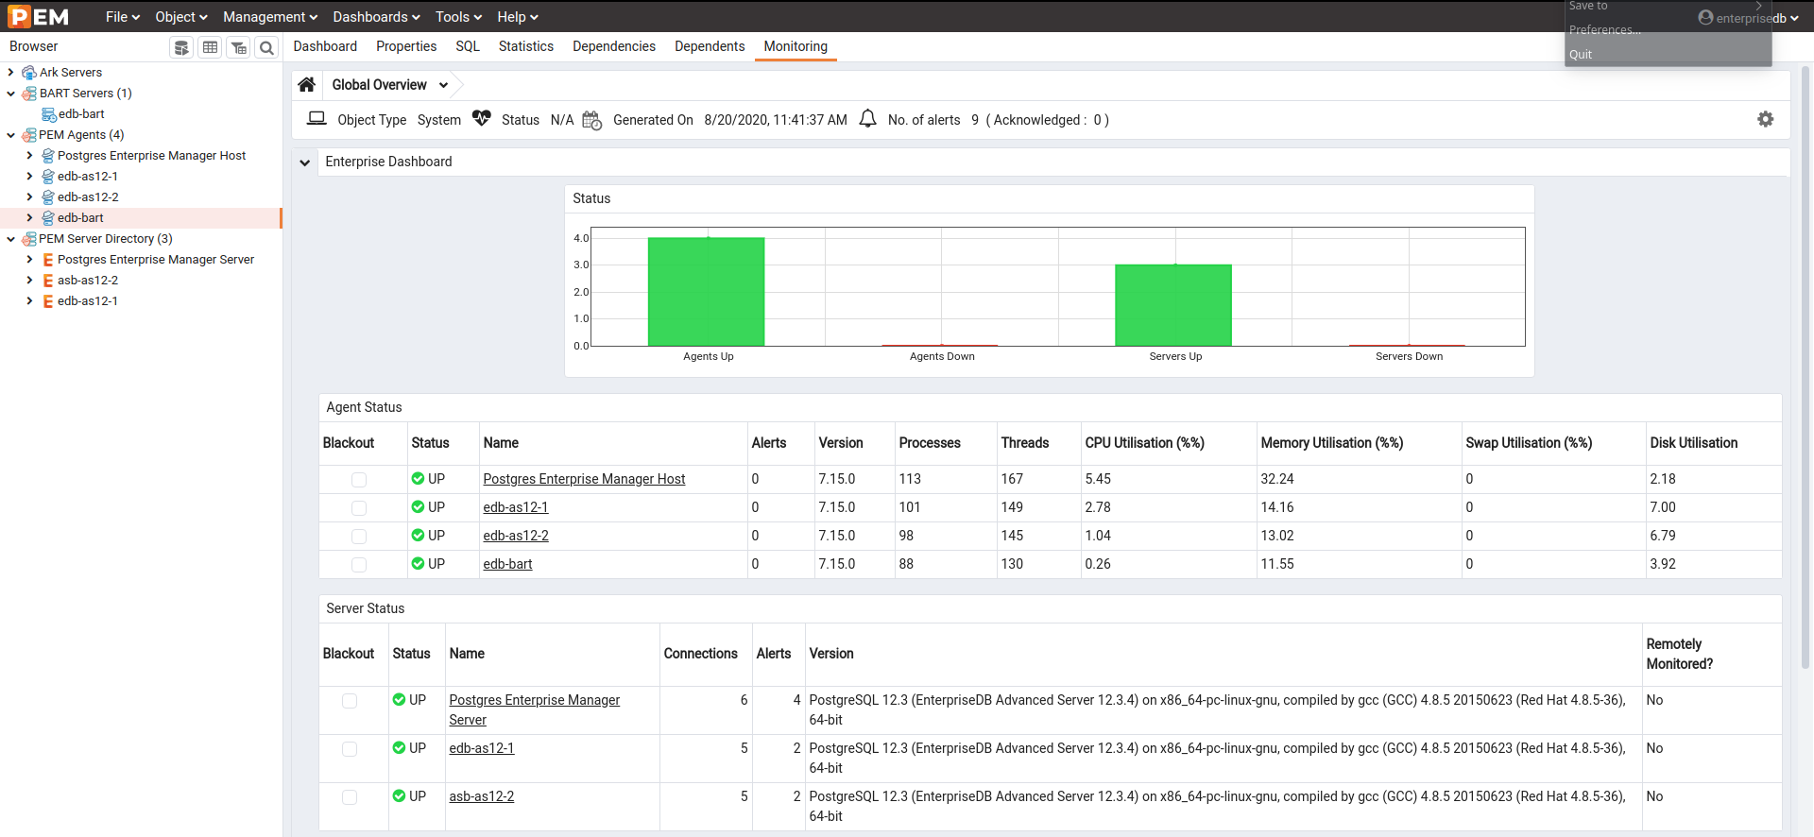Tick blackout checkbox for asb-as12-2 server
Image resolution: width=1814 pixels, height=837 pixels.
point(350,797)
